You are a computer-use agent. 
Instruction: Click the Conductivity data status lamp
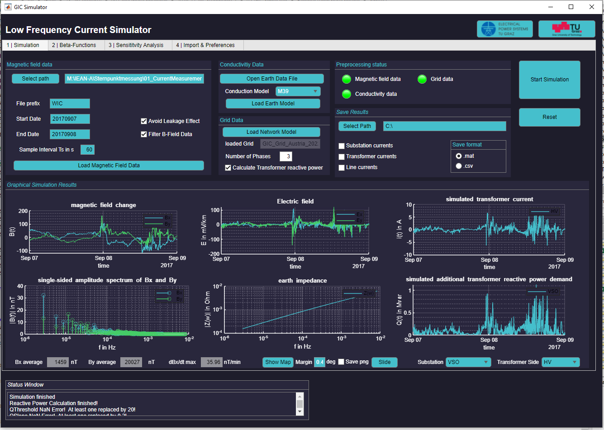(347, 94)
